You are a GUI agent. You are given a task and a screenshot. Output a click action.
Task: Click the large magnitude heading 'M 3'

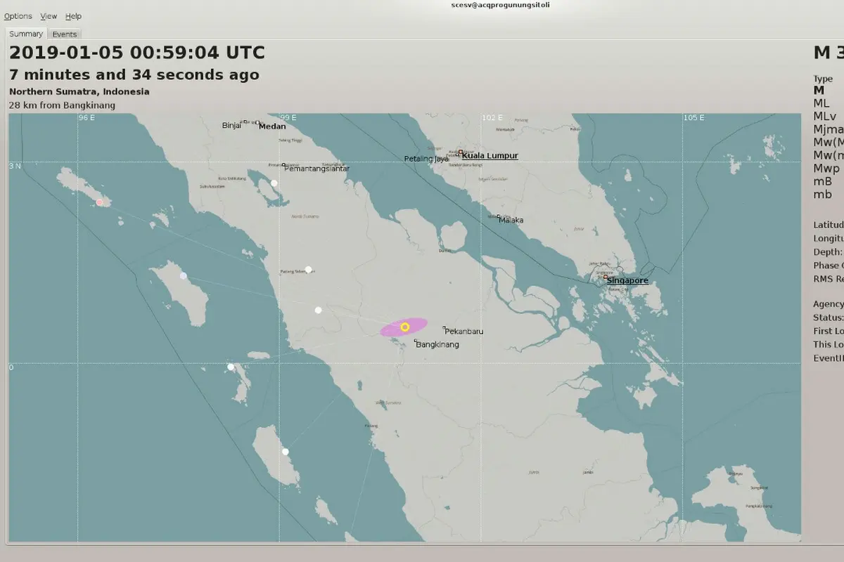[829, 53]
